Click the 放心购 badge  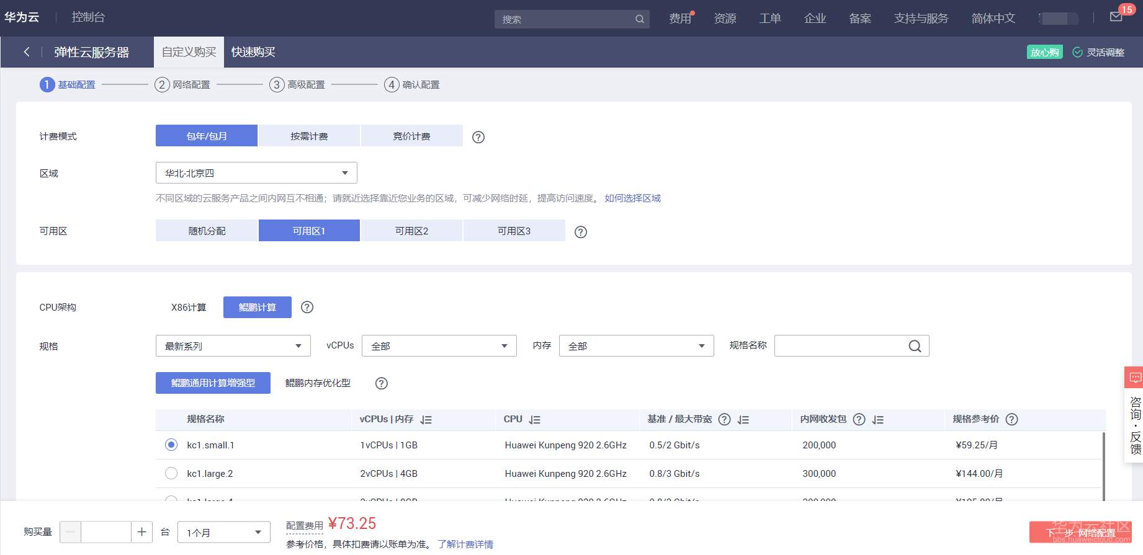[1045, 52]
